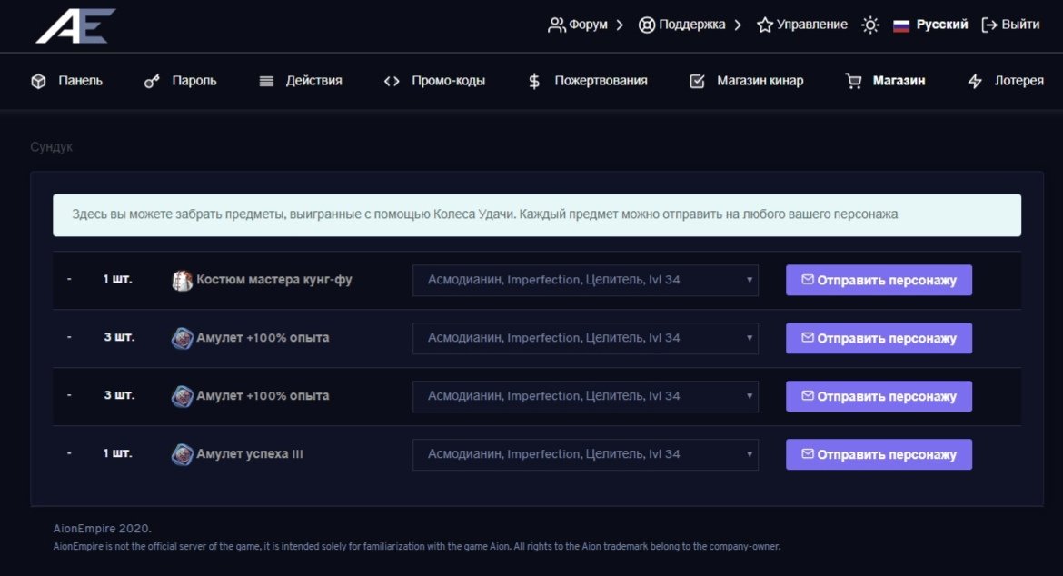
Task: Click the AE logo in the header
Action: 75,25
